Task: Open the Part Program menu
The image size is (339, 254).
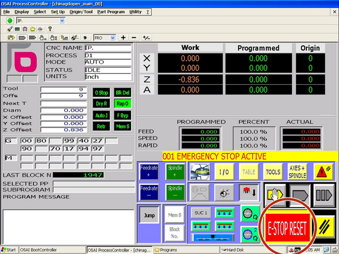Action: 111,12
